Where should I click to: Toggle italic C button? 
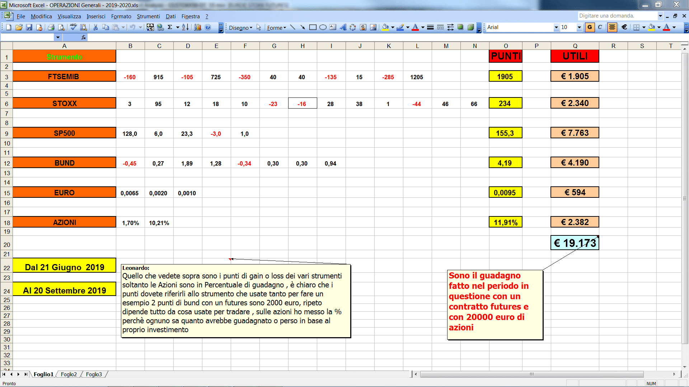(600, 27)
